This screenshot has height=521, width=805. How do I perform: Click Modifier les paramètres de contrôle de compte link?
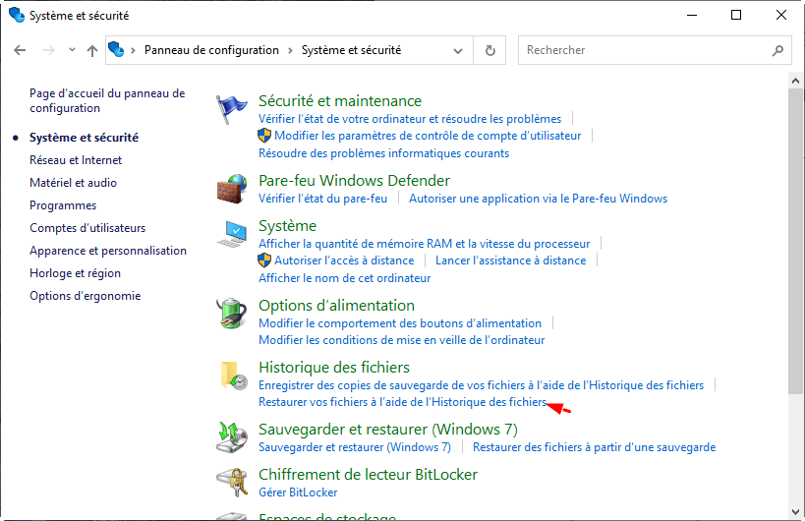[428, 136]
